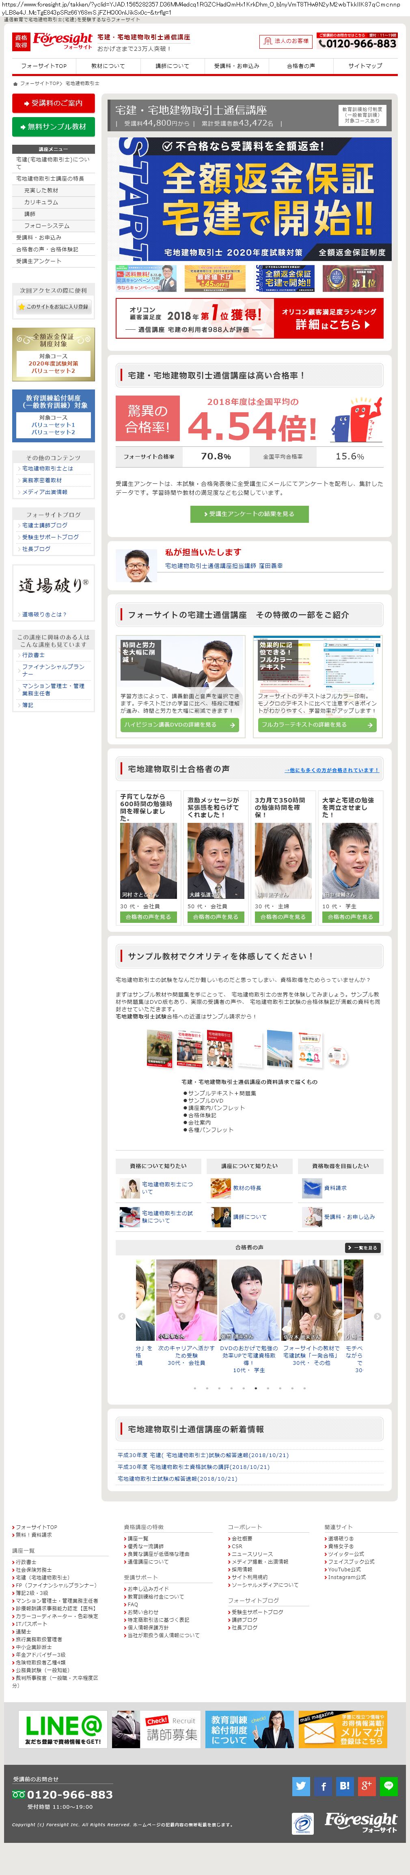Open the LINE@ friend registration banner
Viewport: 410px width, 1875px height.
(x=63, y=1729)
